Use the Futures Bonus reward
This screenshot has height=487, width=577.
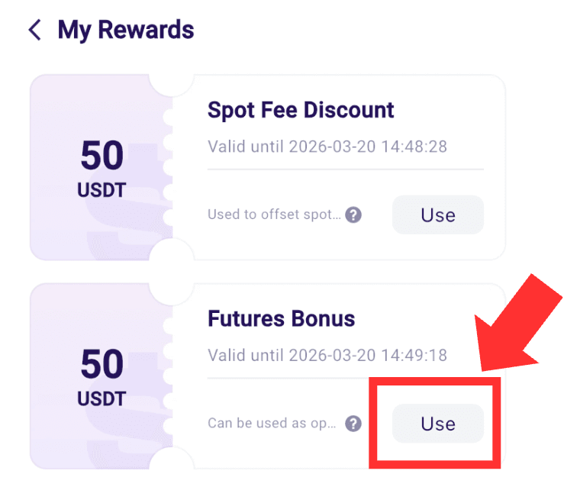(438, 424)
